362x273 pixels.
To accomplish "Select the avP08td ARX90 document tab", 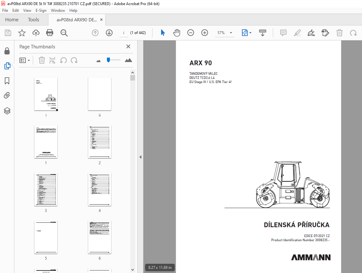I will (77, 20).
